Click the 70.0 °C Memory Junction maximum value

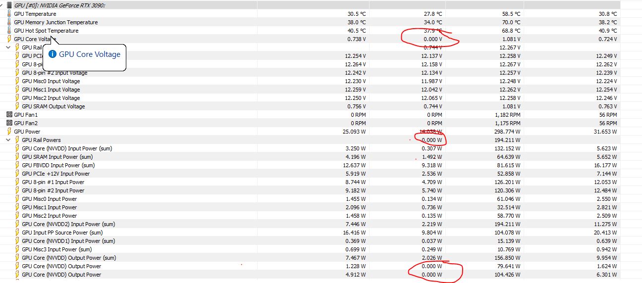click(511, 22)
